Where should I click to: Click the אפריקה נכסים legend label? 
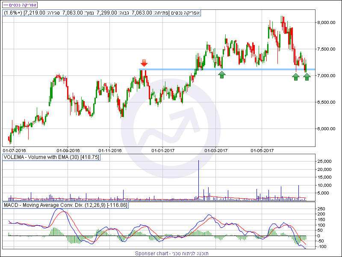pyautogui.click(x=20, y=5)
